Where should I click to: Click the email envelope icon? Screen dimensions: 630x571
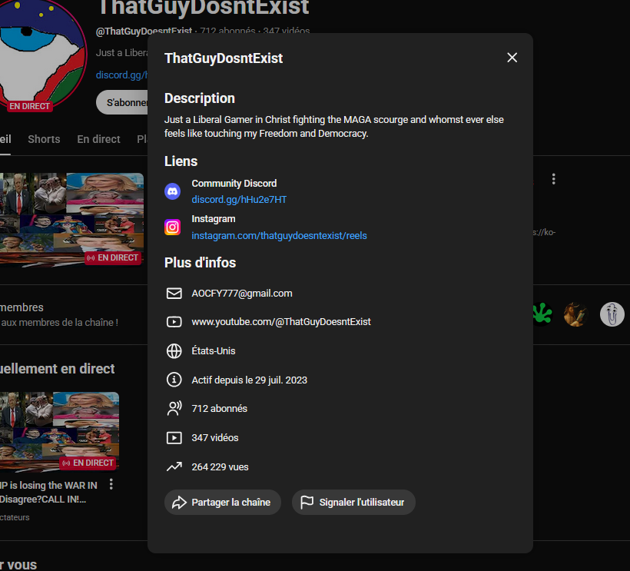click(x=174, y=294)
